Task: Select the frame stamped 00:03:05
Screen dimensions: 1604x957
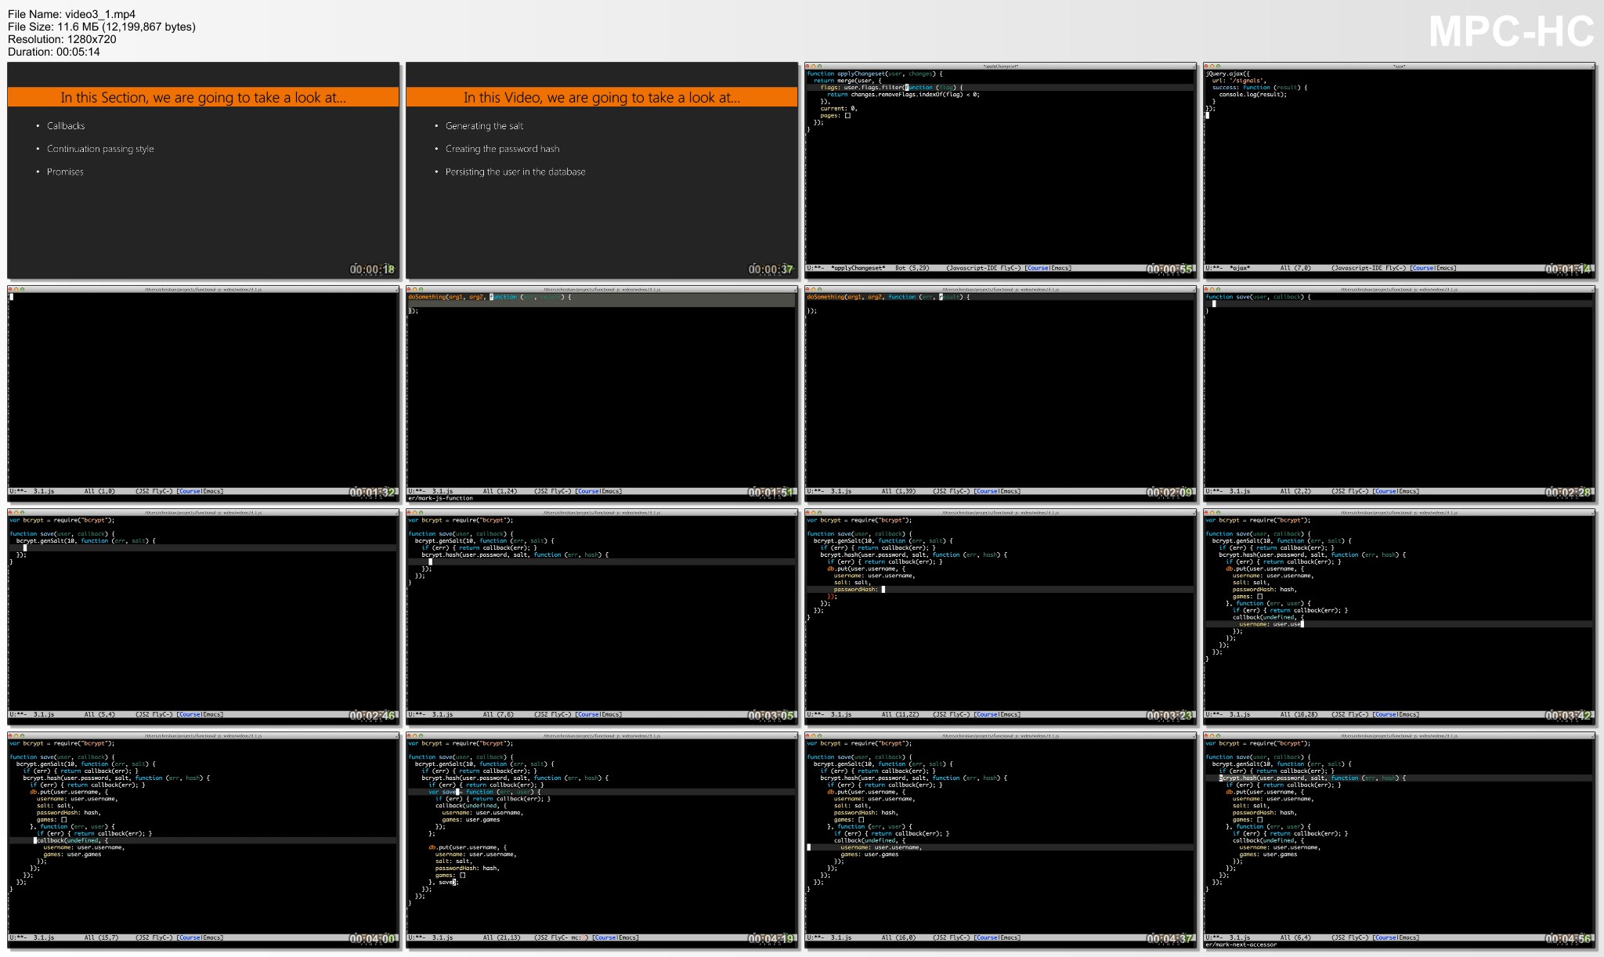Action: (602, 617)
